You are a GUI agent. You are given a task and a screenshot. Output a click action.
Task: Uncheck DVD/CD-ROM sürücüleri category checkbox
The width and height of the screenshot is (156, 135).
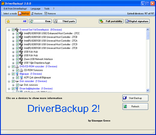point(13,66)
